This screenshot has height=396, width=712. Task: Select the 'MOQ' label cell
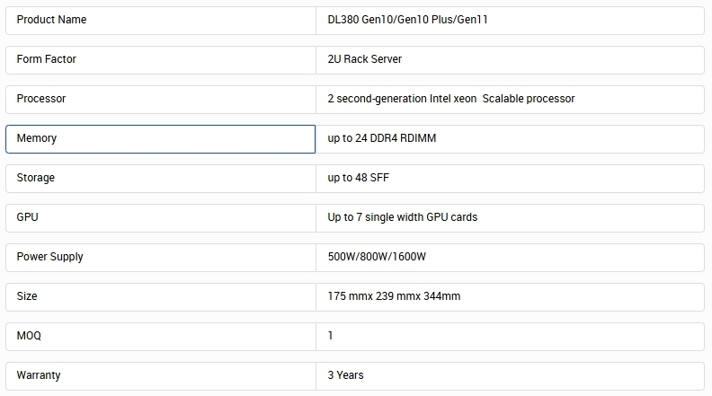click(x=161, y=336)
